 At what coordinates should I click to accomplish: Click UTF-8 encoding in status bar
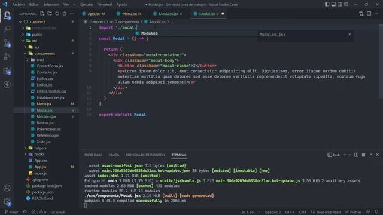coord(290,212)
